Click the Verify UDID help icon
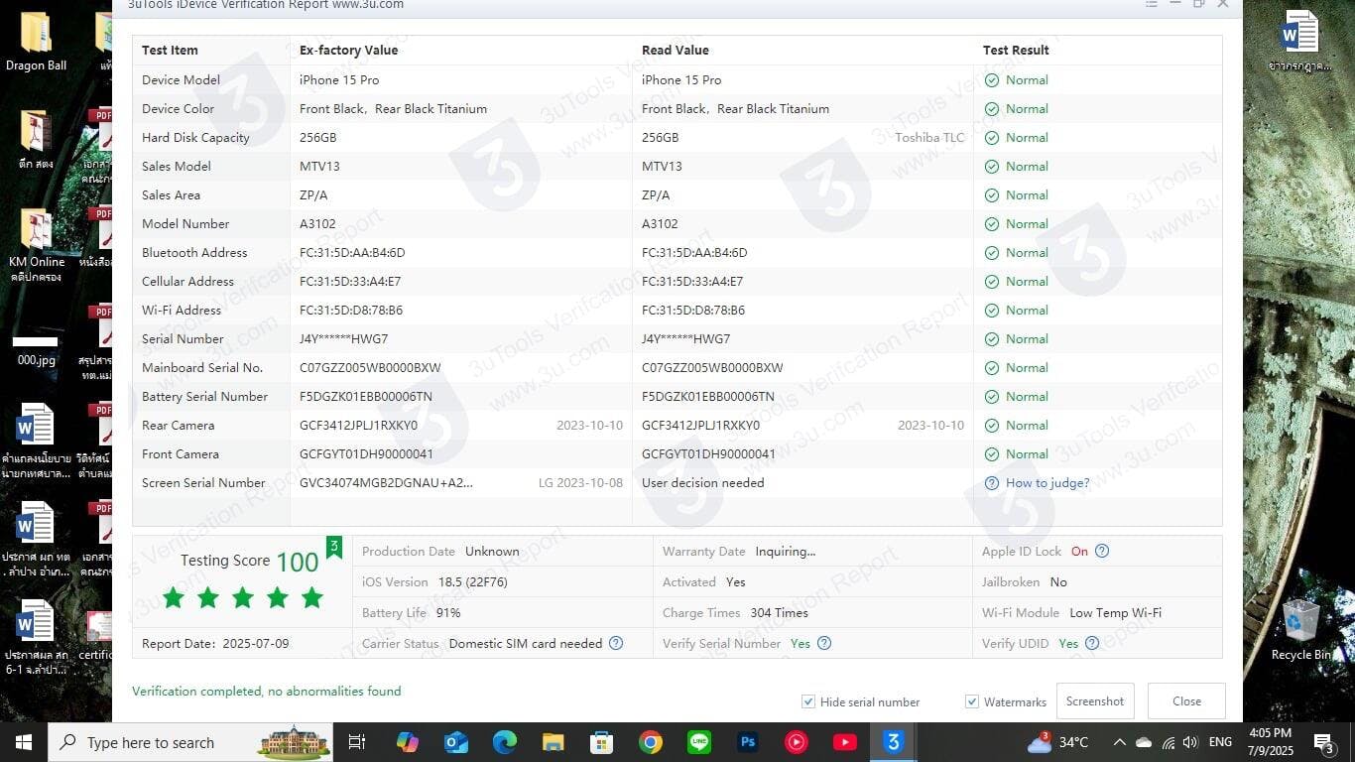 (x=1092, y=643)
